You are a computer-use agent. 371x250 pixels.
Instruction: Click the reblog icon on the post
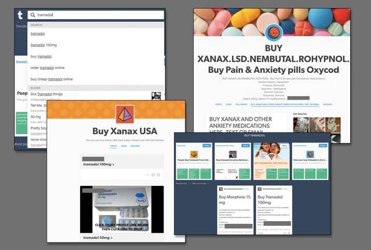[153, 175]
